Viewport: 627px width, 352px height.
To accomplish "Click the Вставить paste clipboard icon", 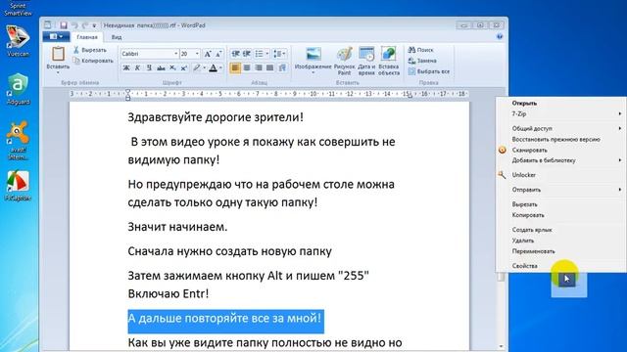I will 58,55.
